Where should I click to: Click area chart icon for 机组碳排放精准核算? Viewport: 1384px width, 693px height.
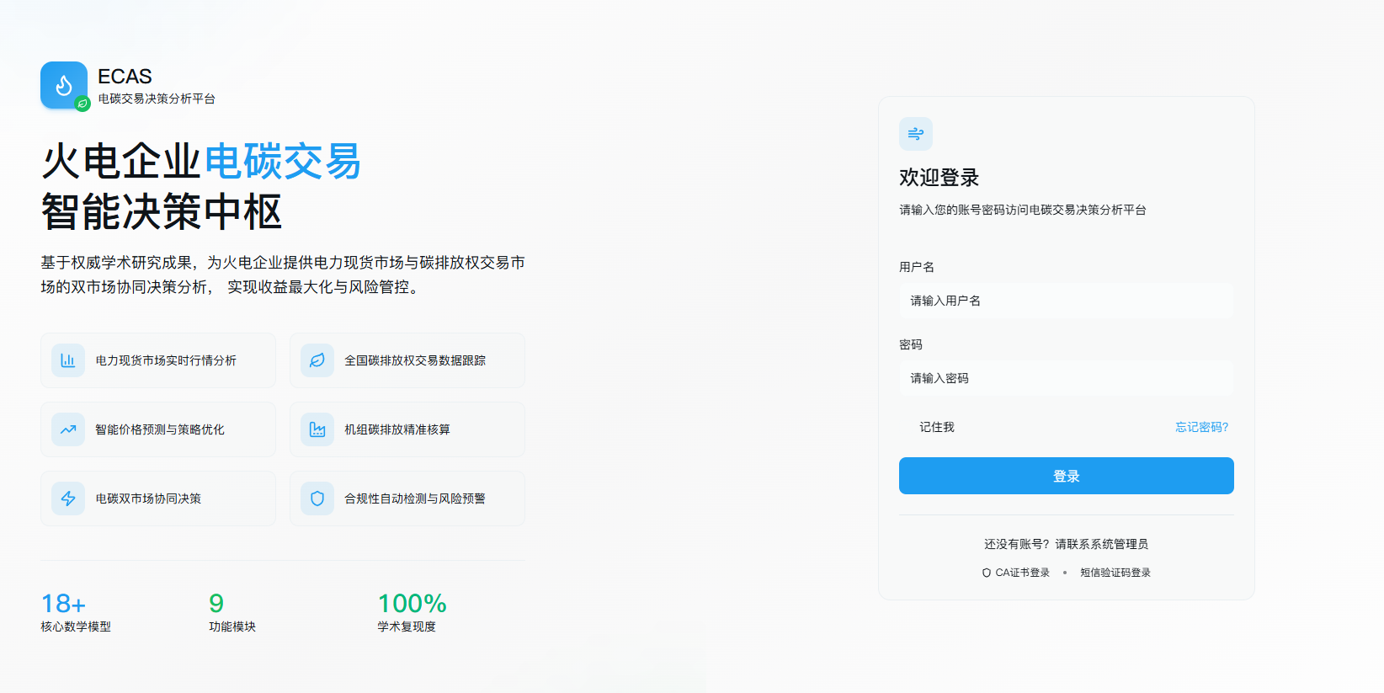[x=317, y=429]
